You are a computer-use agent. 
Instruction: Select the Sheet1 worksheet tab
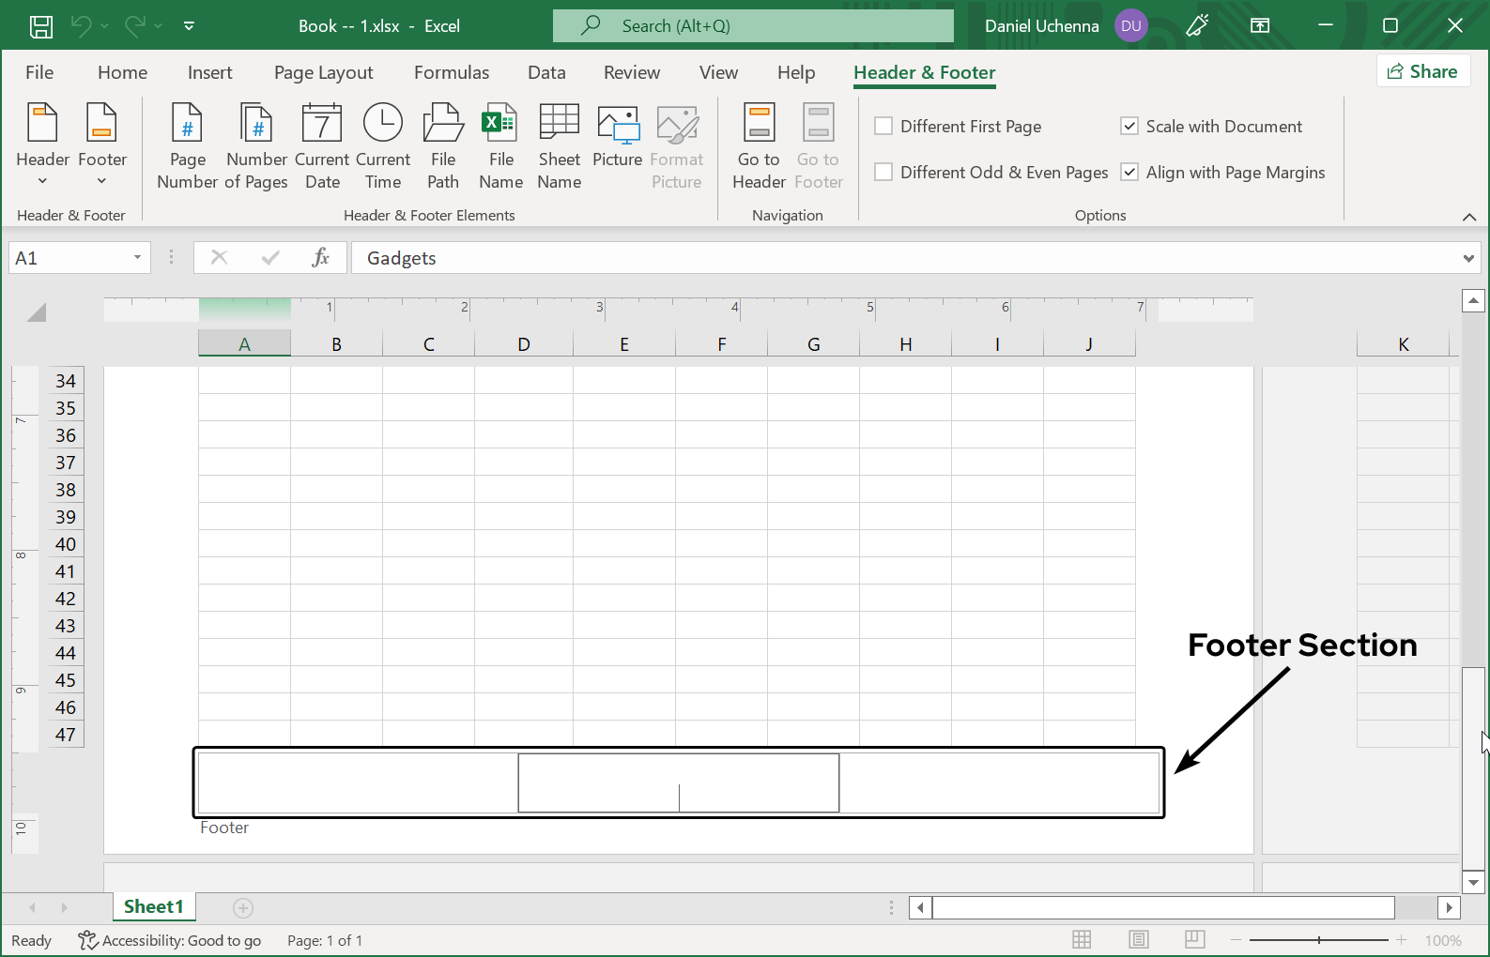click(153, 906)
